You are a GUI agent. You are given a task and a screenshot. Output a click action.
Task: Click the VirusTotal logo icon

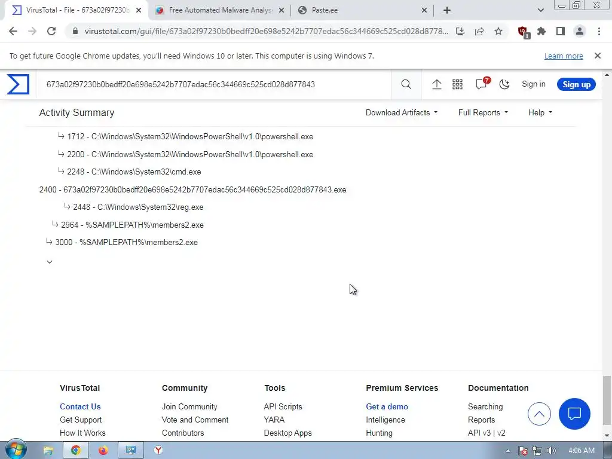pos(18,84)
